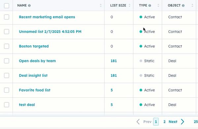Click Deal object in test deal row
Screen dimensions: 198x129
[172, 105]
